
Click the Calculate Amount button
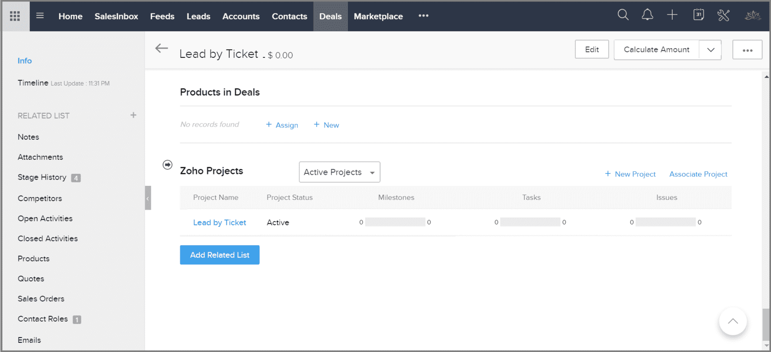pos(656,50)
